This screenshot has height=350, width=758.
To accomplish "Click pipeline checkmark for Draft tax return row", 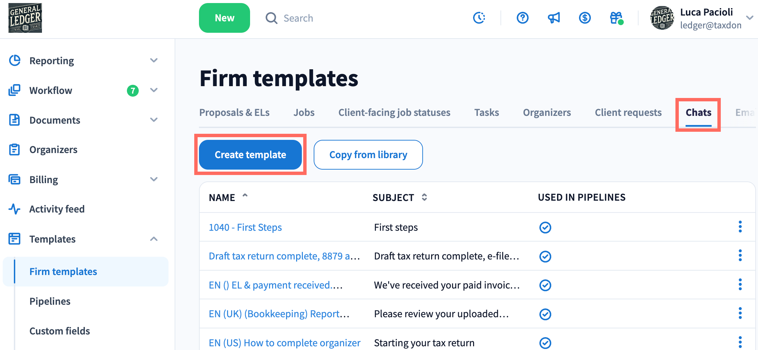I will 545,256.
